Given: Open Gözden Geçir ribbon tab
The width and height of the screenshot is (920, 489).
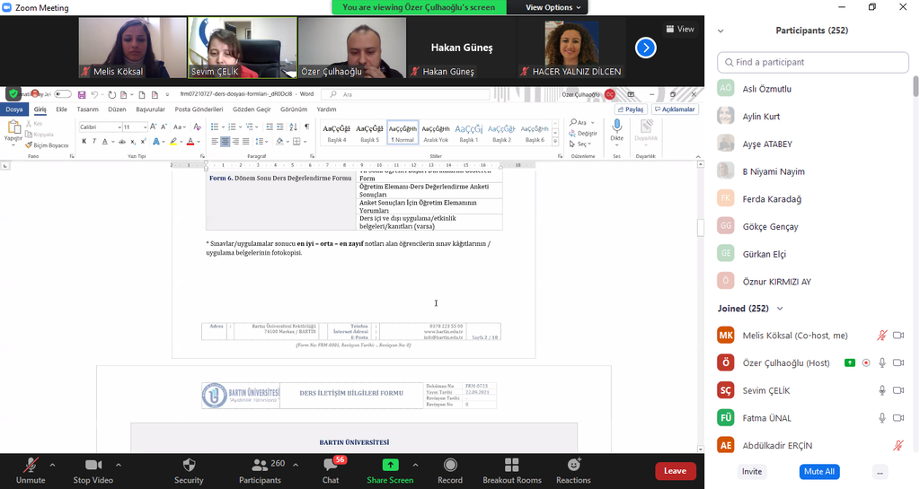Looking at the screenshot, I should pos(252,109).
